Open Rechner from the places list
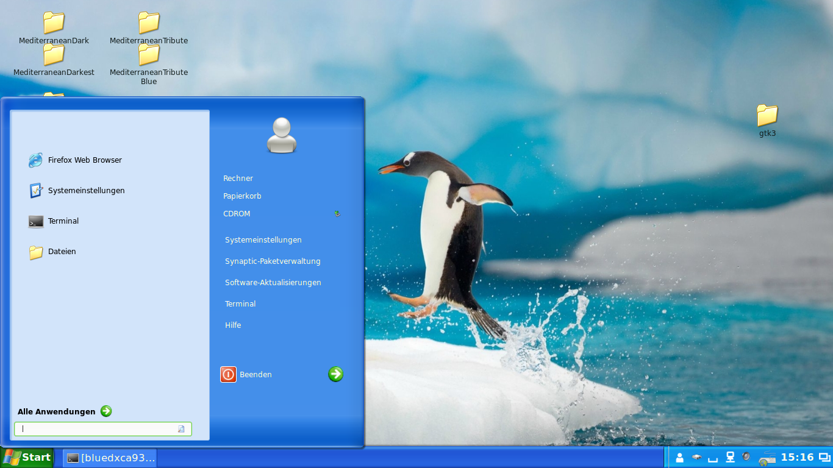 point(238,179)
